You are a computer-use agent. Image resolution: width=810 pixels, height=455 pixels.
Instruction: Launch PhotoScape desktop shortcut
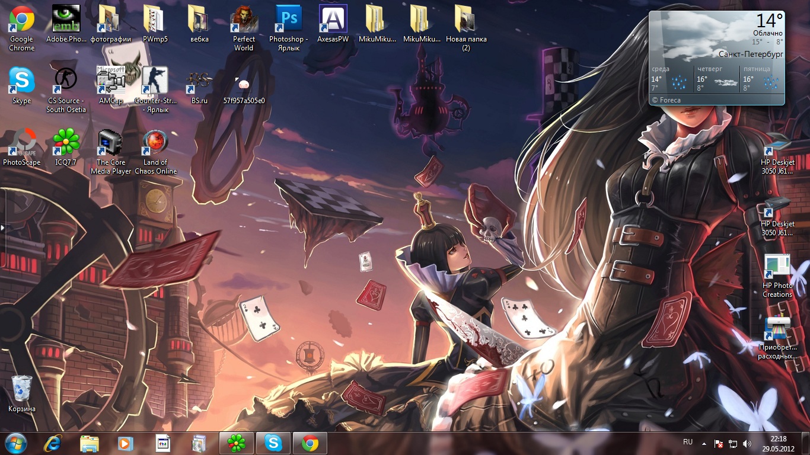tap(21, 147)
